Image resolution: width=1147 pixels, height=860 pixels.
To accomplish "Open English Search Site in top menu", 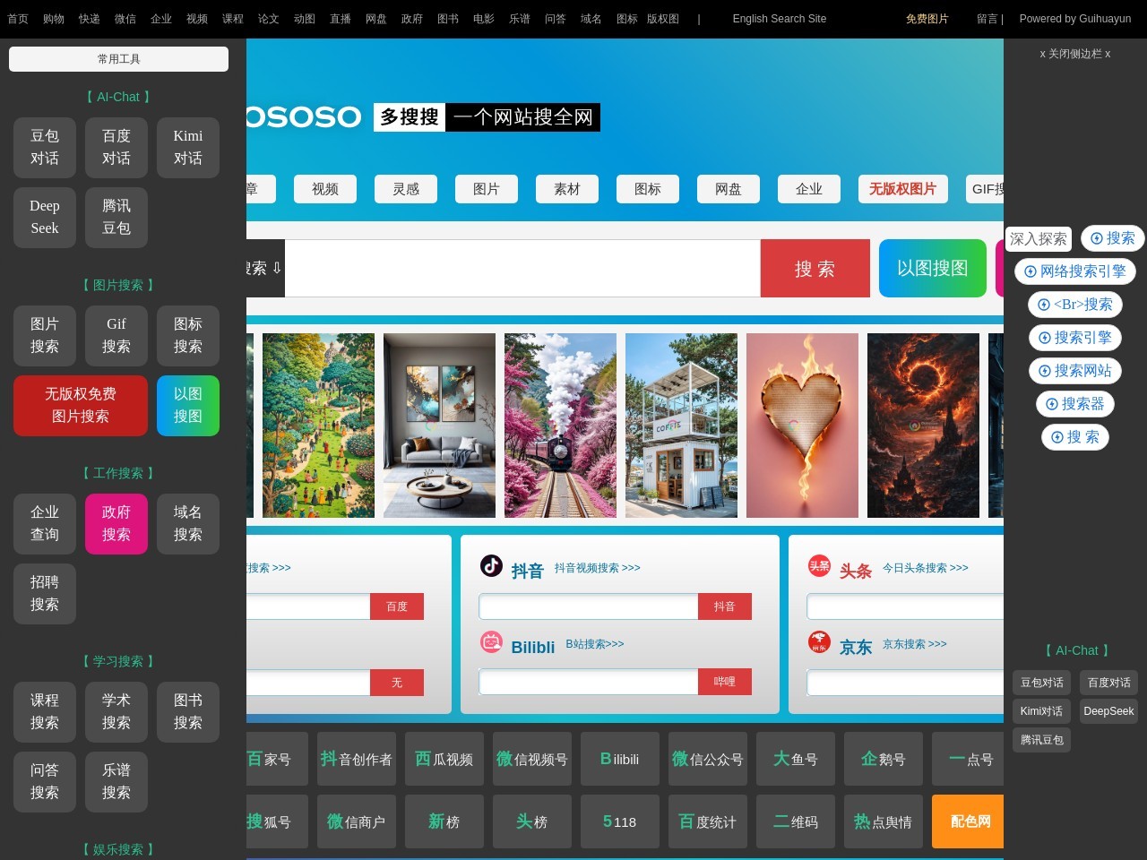I will pyautogui.click(x=779, y=19).
